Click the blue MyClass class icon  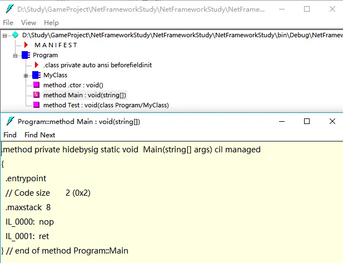(36, 75)
